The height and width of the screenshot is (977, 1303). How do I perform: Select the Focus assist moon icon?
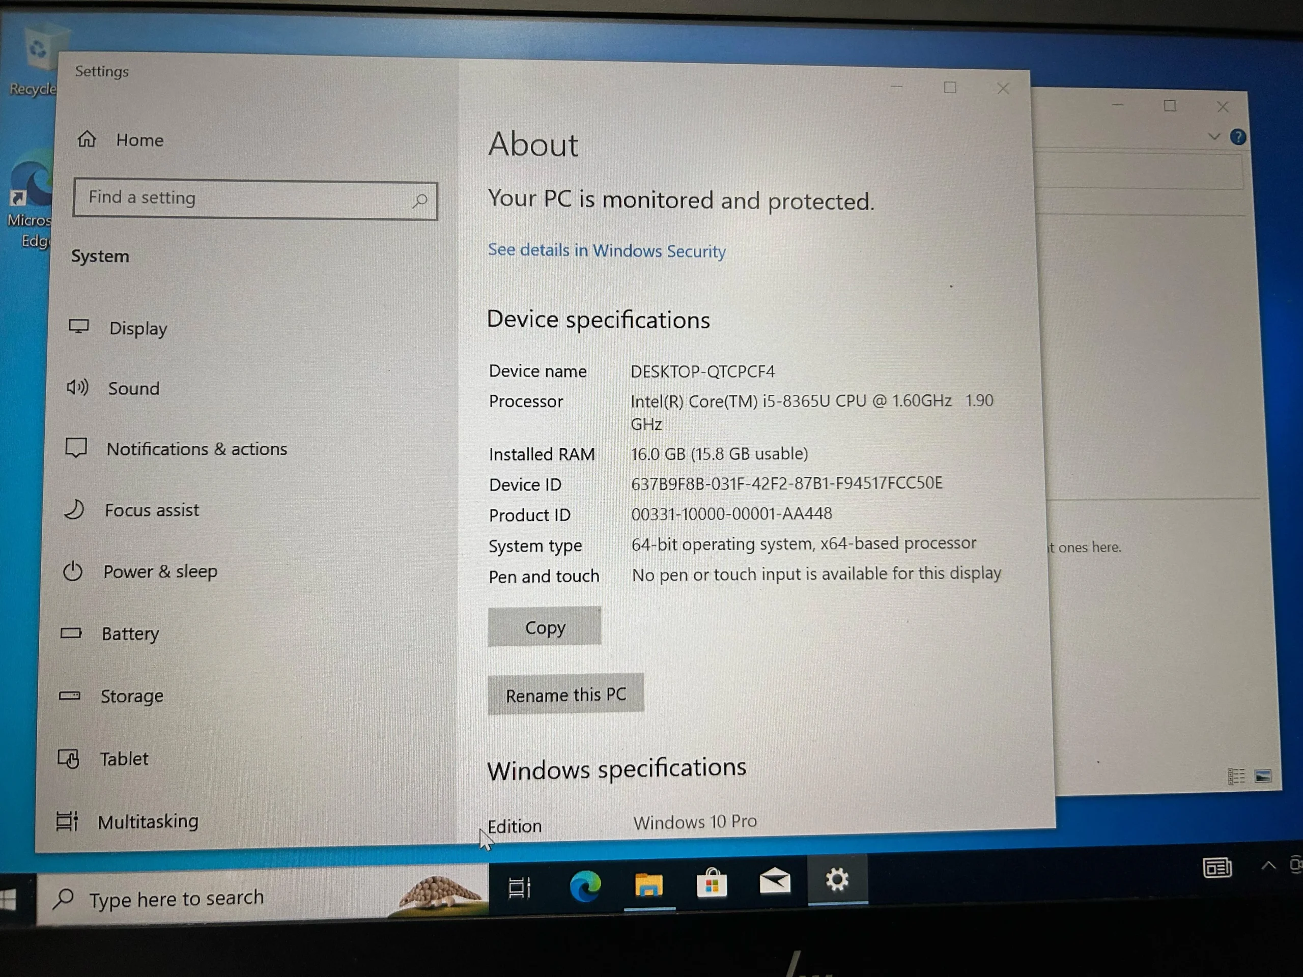(x=74, y=509)
